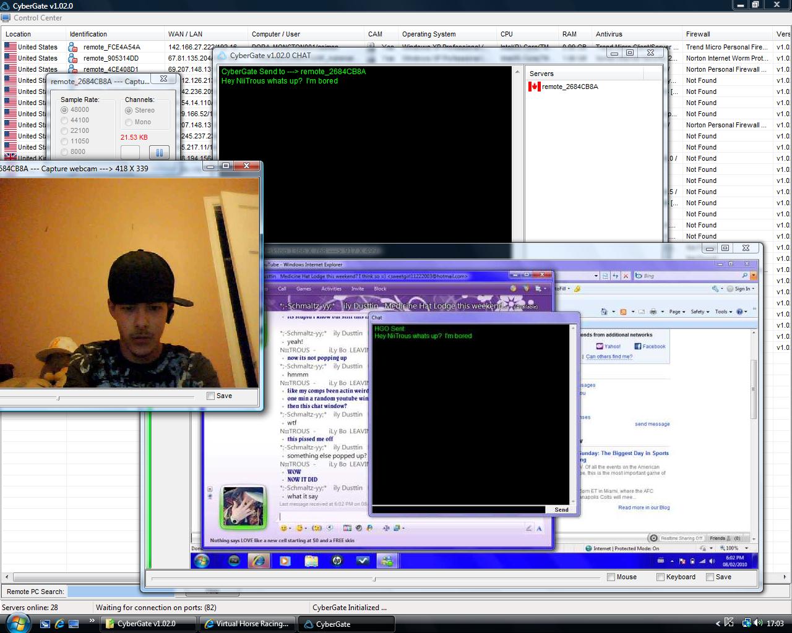The image size is (792, 633).
Task: Open the Tools dropdown in the remote IE toolbar
Action: 723,312
